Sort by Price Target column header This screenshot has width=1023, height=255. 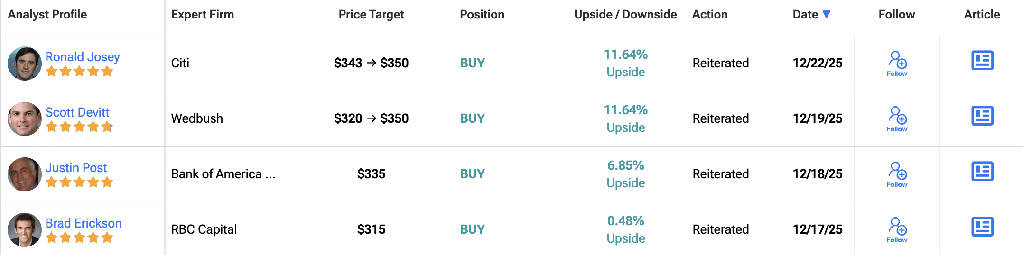pos(371,15)
